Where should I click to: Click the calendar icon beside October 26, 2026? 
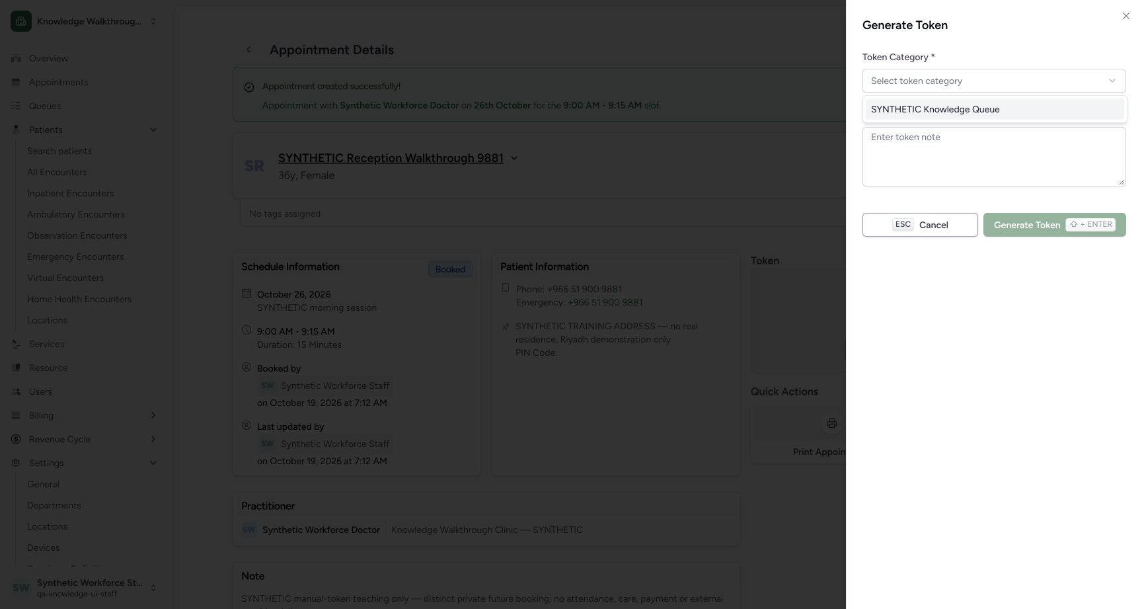pos(247,293)
